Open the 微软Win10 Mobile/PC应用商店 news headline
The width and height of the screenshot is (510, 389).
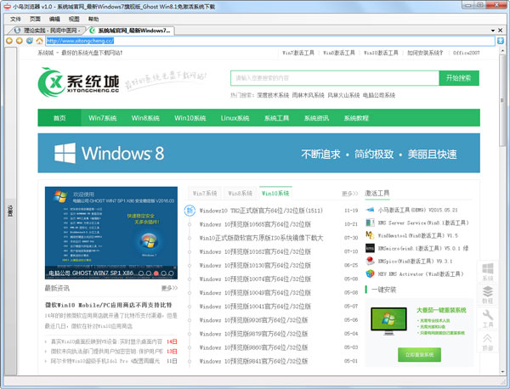109,305
